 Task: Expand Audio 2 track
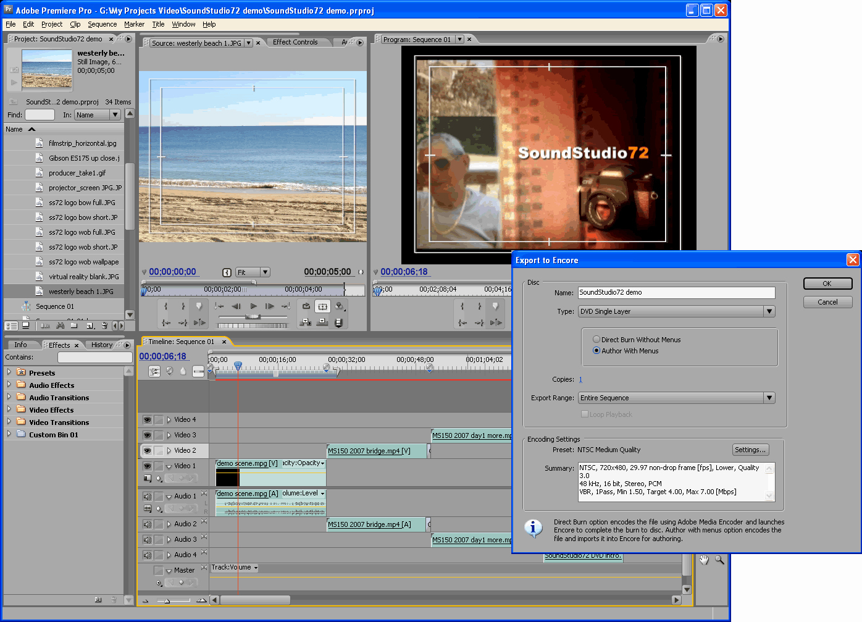169,524
